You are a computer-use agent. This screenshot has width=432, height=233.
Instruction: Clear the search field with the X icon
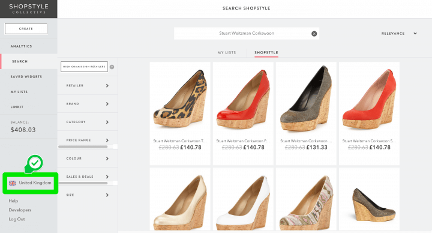[x=314, y=34]
